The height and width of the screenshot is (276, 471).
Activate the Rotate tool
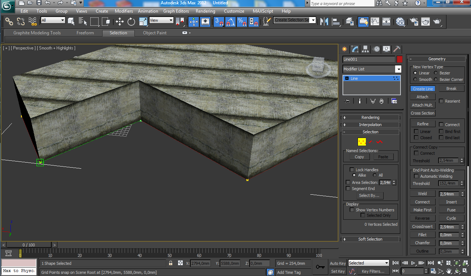131,22
